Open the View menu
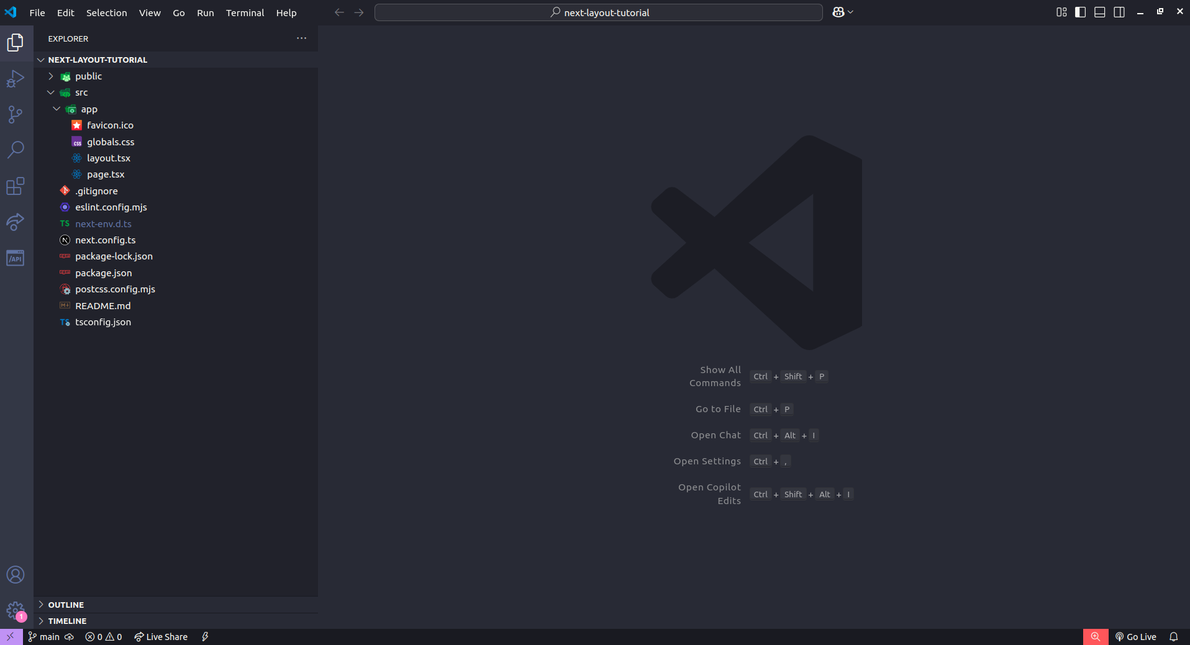The height and width of the screenshot is (645, 1190). (150, 12)
